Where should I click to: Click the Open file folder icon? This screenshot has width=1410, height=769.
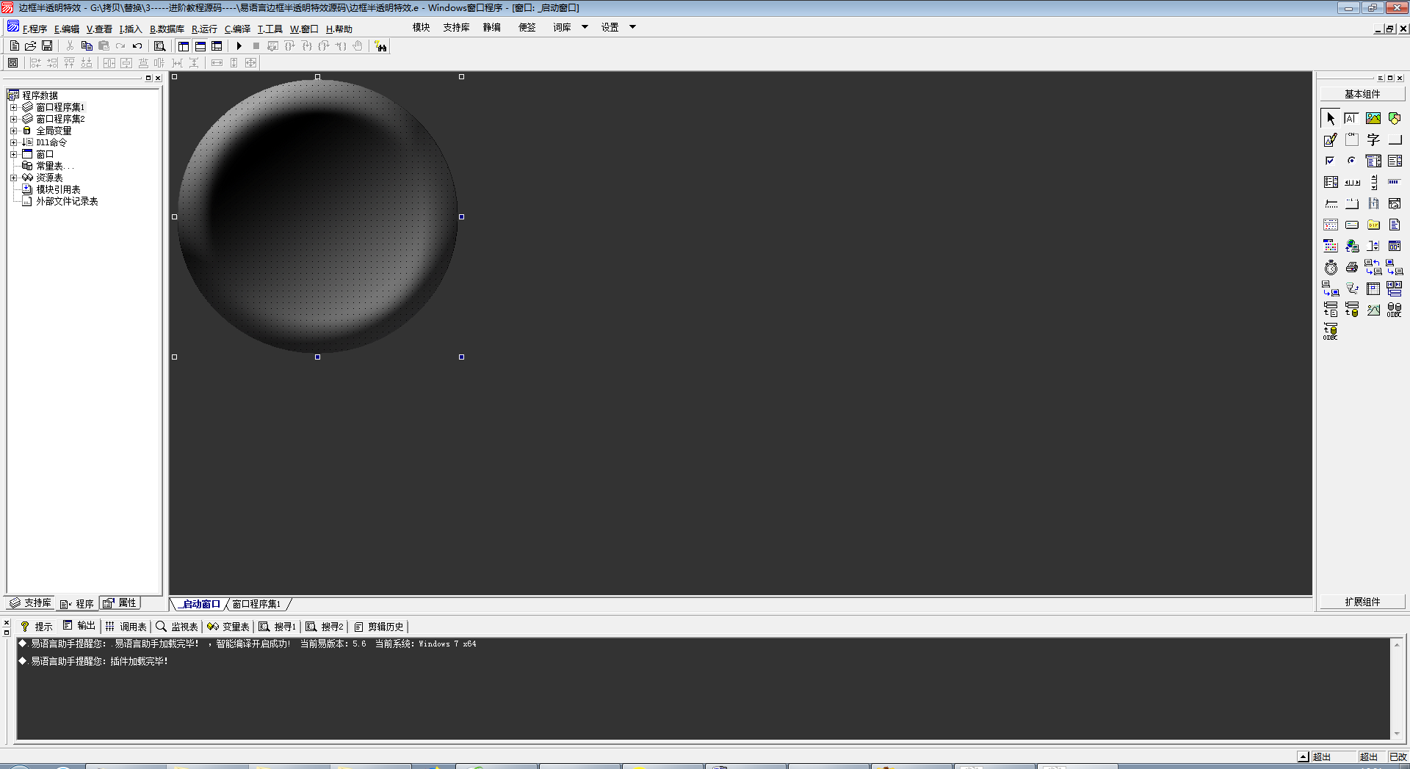click(x=30, y=46)
